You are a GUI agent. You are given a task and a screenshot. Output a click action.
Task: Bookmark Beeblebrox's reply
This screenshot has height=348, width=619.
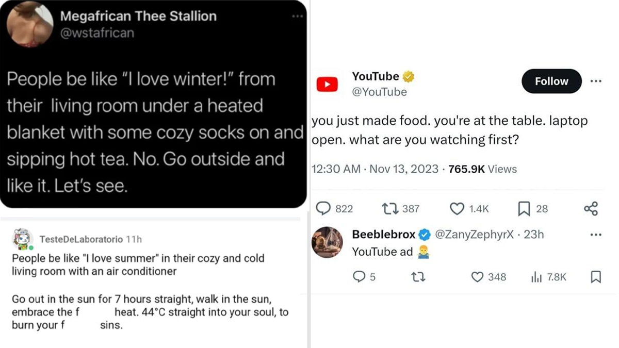[x=596, y=277]
